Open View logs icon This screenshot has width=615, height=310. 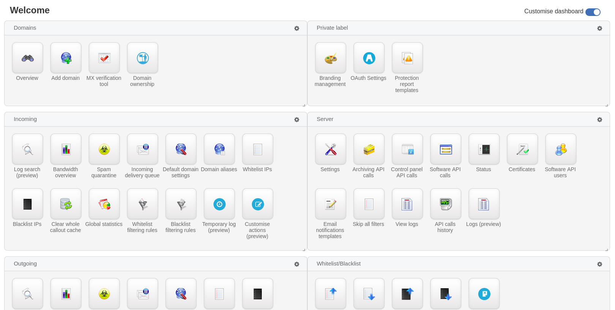click(407, 204)
